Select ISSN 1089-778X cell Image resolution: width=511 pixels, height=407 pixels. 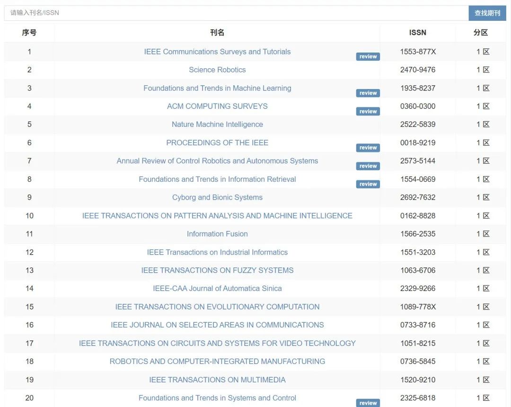(418, 307)
